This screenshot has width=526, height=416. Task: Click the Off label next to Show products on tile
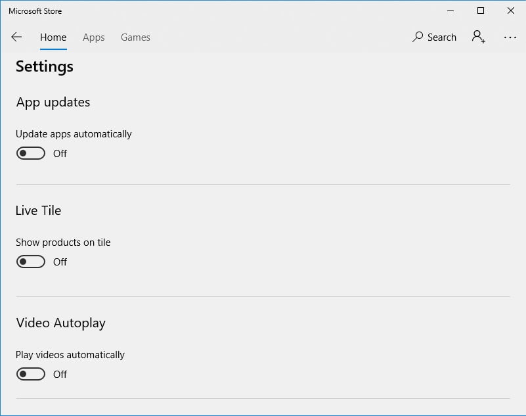[x=60, y=261]
